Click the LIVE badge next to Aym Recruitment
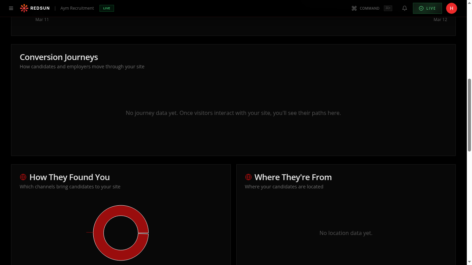The width and height of the screenshot is (472, 265). [x=106, y=8]
